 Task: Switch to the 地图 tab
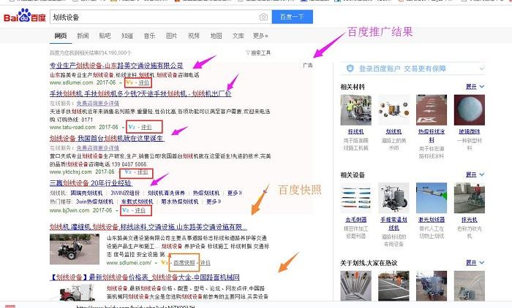coord(216,36)
